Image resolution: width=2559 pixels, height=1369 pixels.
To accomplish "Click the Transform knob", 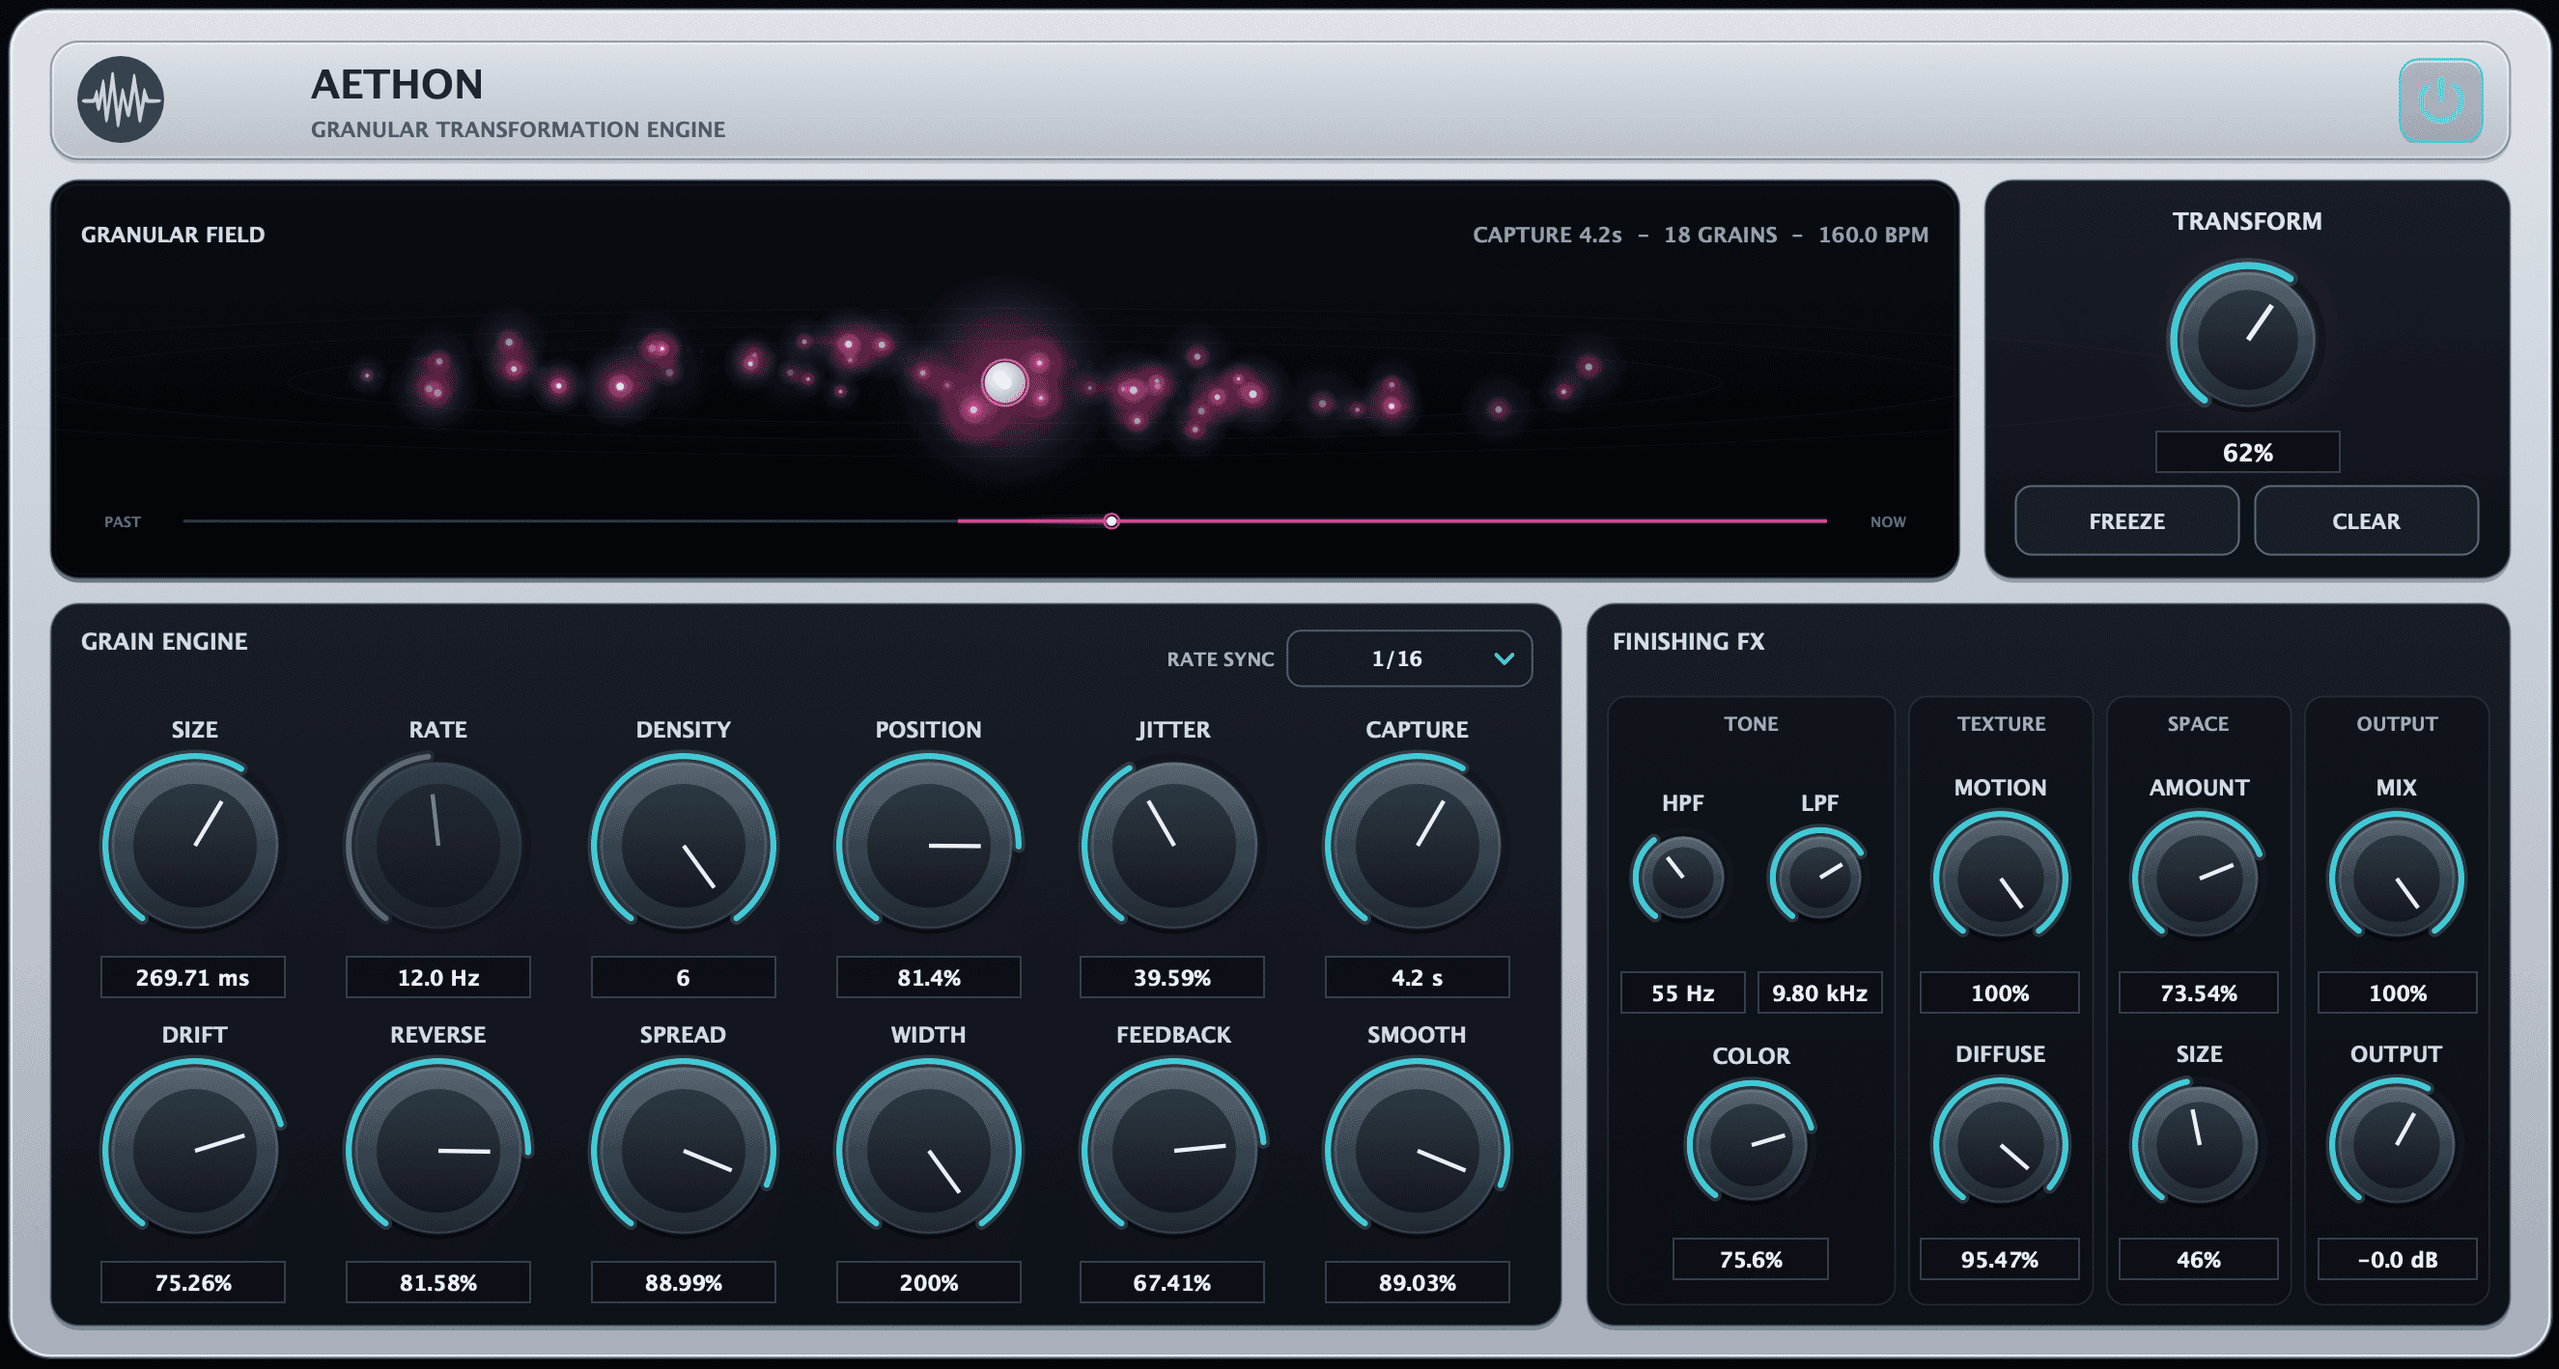I will point(2247,338).
